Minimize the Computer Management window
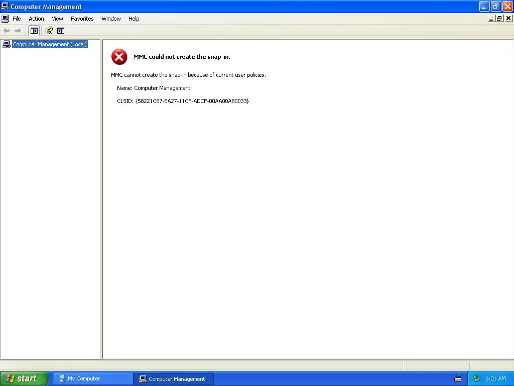The height and width of the screenshot is (386, 514). (484, 6)
